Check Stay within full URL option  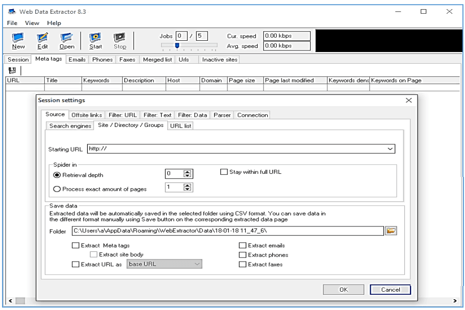(224, 172)
